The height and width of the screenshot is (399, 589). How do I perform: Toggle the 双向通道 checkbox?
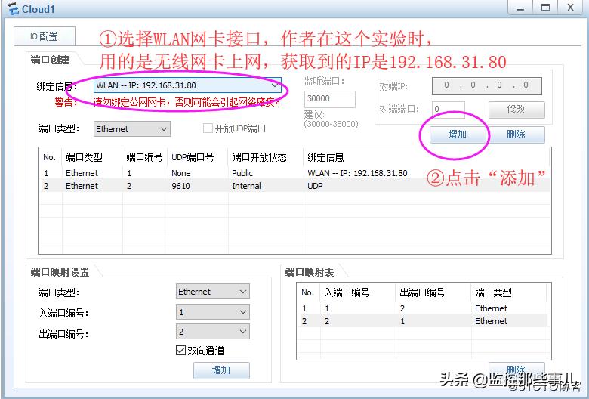[x=180, y=351]
